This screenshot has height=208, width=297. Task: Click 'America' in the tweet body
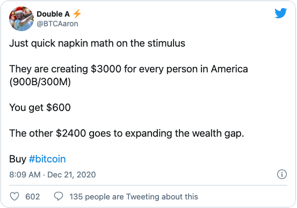[x=229, y=69]
